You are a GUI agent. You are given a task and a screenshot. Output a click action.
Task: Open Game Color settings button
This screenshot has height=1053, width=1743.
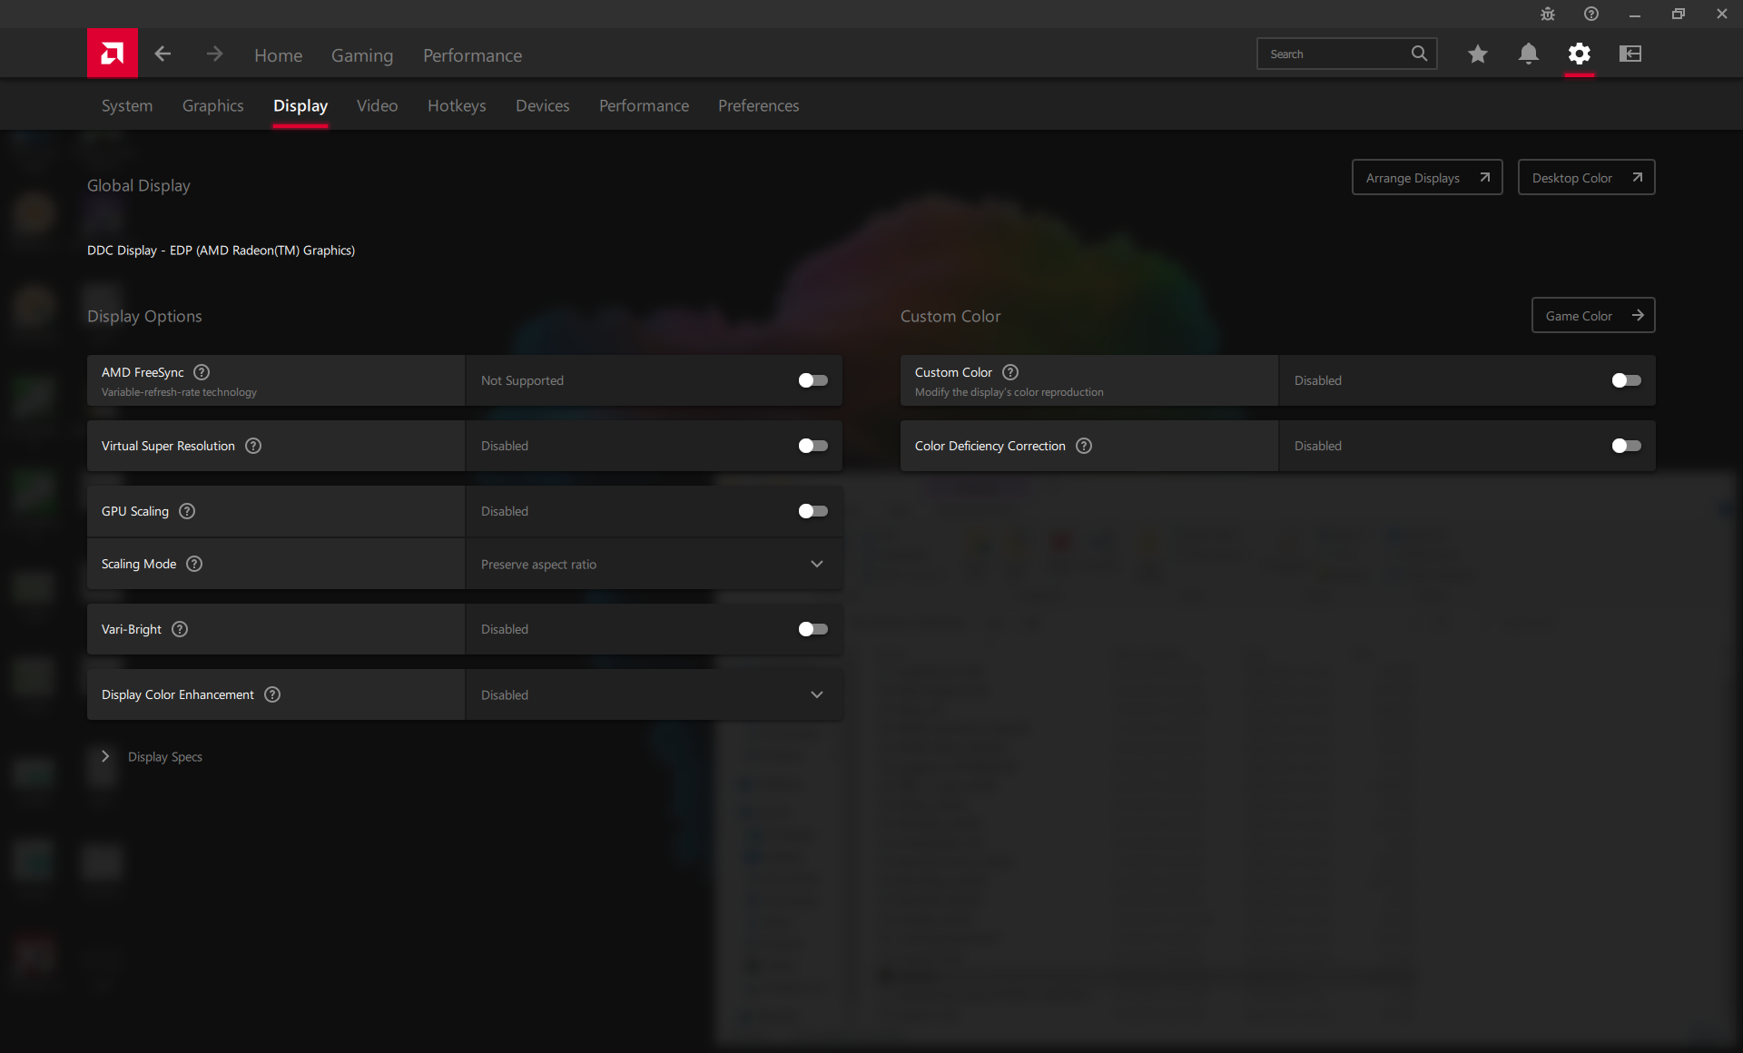pos(1592,316)
